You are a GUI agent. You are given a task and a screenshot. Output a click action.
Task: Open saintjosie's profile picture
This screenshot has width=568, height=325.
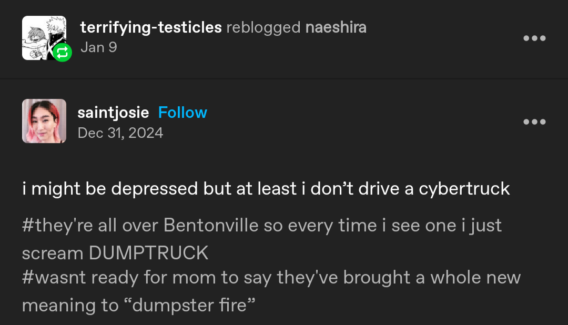(x=44, y=121)
